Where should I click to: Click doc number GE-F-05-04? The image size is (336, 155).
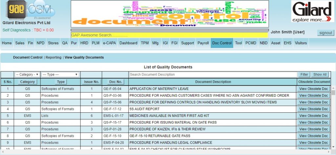coord(113,89)
